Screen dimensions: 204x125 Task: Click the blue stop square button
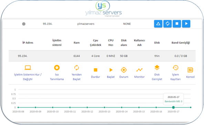(177, 24)
